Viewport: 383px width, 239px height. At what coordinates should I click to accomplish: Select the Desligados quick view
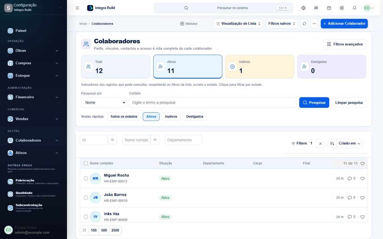pyautogui.click(x=195, y=117)
